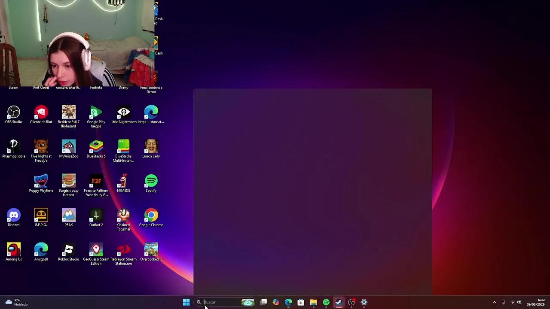Image resolution: width=550 pixels, height=309 pixels.
Task: Click the Fortnite label on the desktop
Action: [x=96, y=88]
